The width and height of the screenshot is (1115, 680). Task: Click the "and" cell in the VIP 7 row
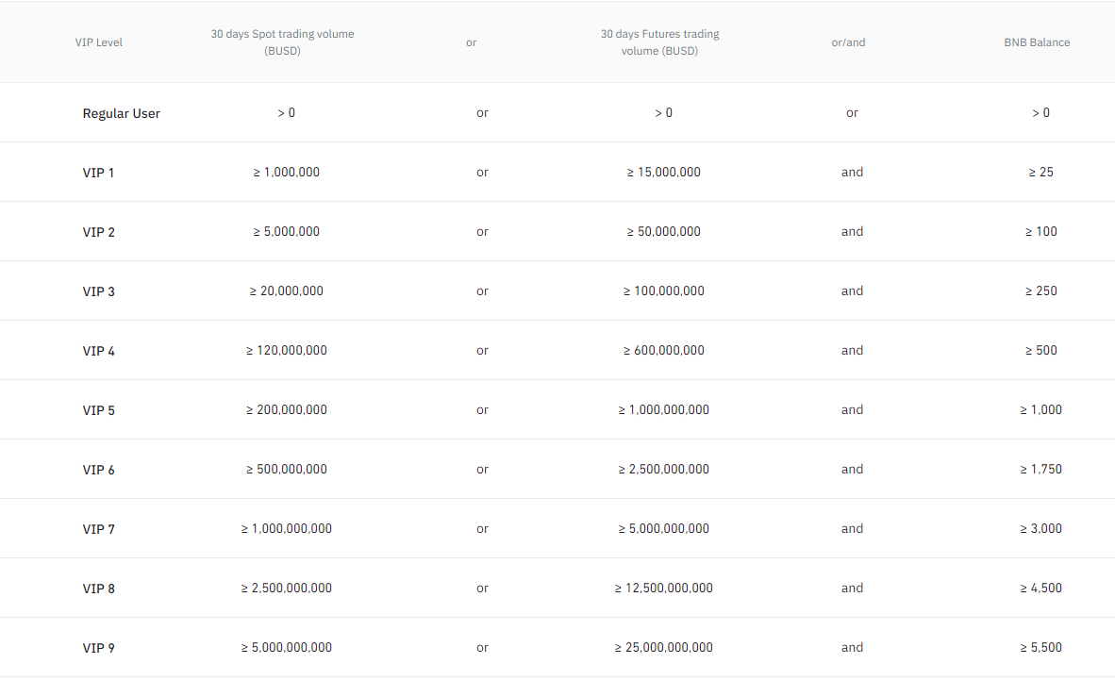point(852,528)
